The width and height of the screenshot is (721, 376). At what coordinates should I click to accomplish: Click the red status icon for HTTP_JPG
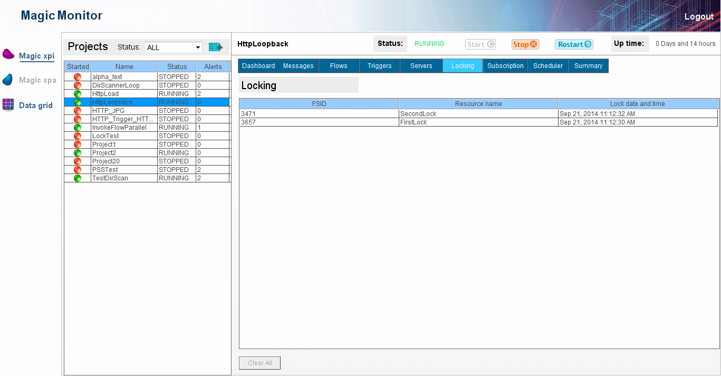coord(78,111)
